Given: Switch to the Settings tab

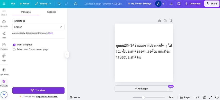Looking at the screenshot, I should pyautogui.click(x=52, y=12).
